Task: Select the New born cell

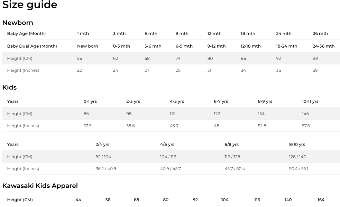Action: click(x=88, y=46)
